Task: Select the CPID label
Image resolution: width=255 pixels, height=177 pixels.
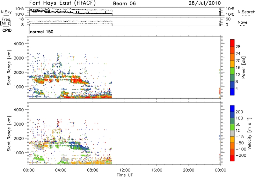Action: pyautogui.click(x=7, y=30)
